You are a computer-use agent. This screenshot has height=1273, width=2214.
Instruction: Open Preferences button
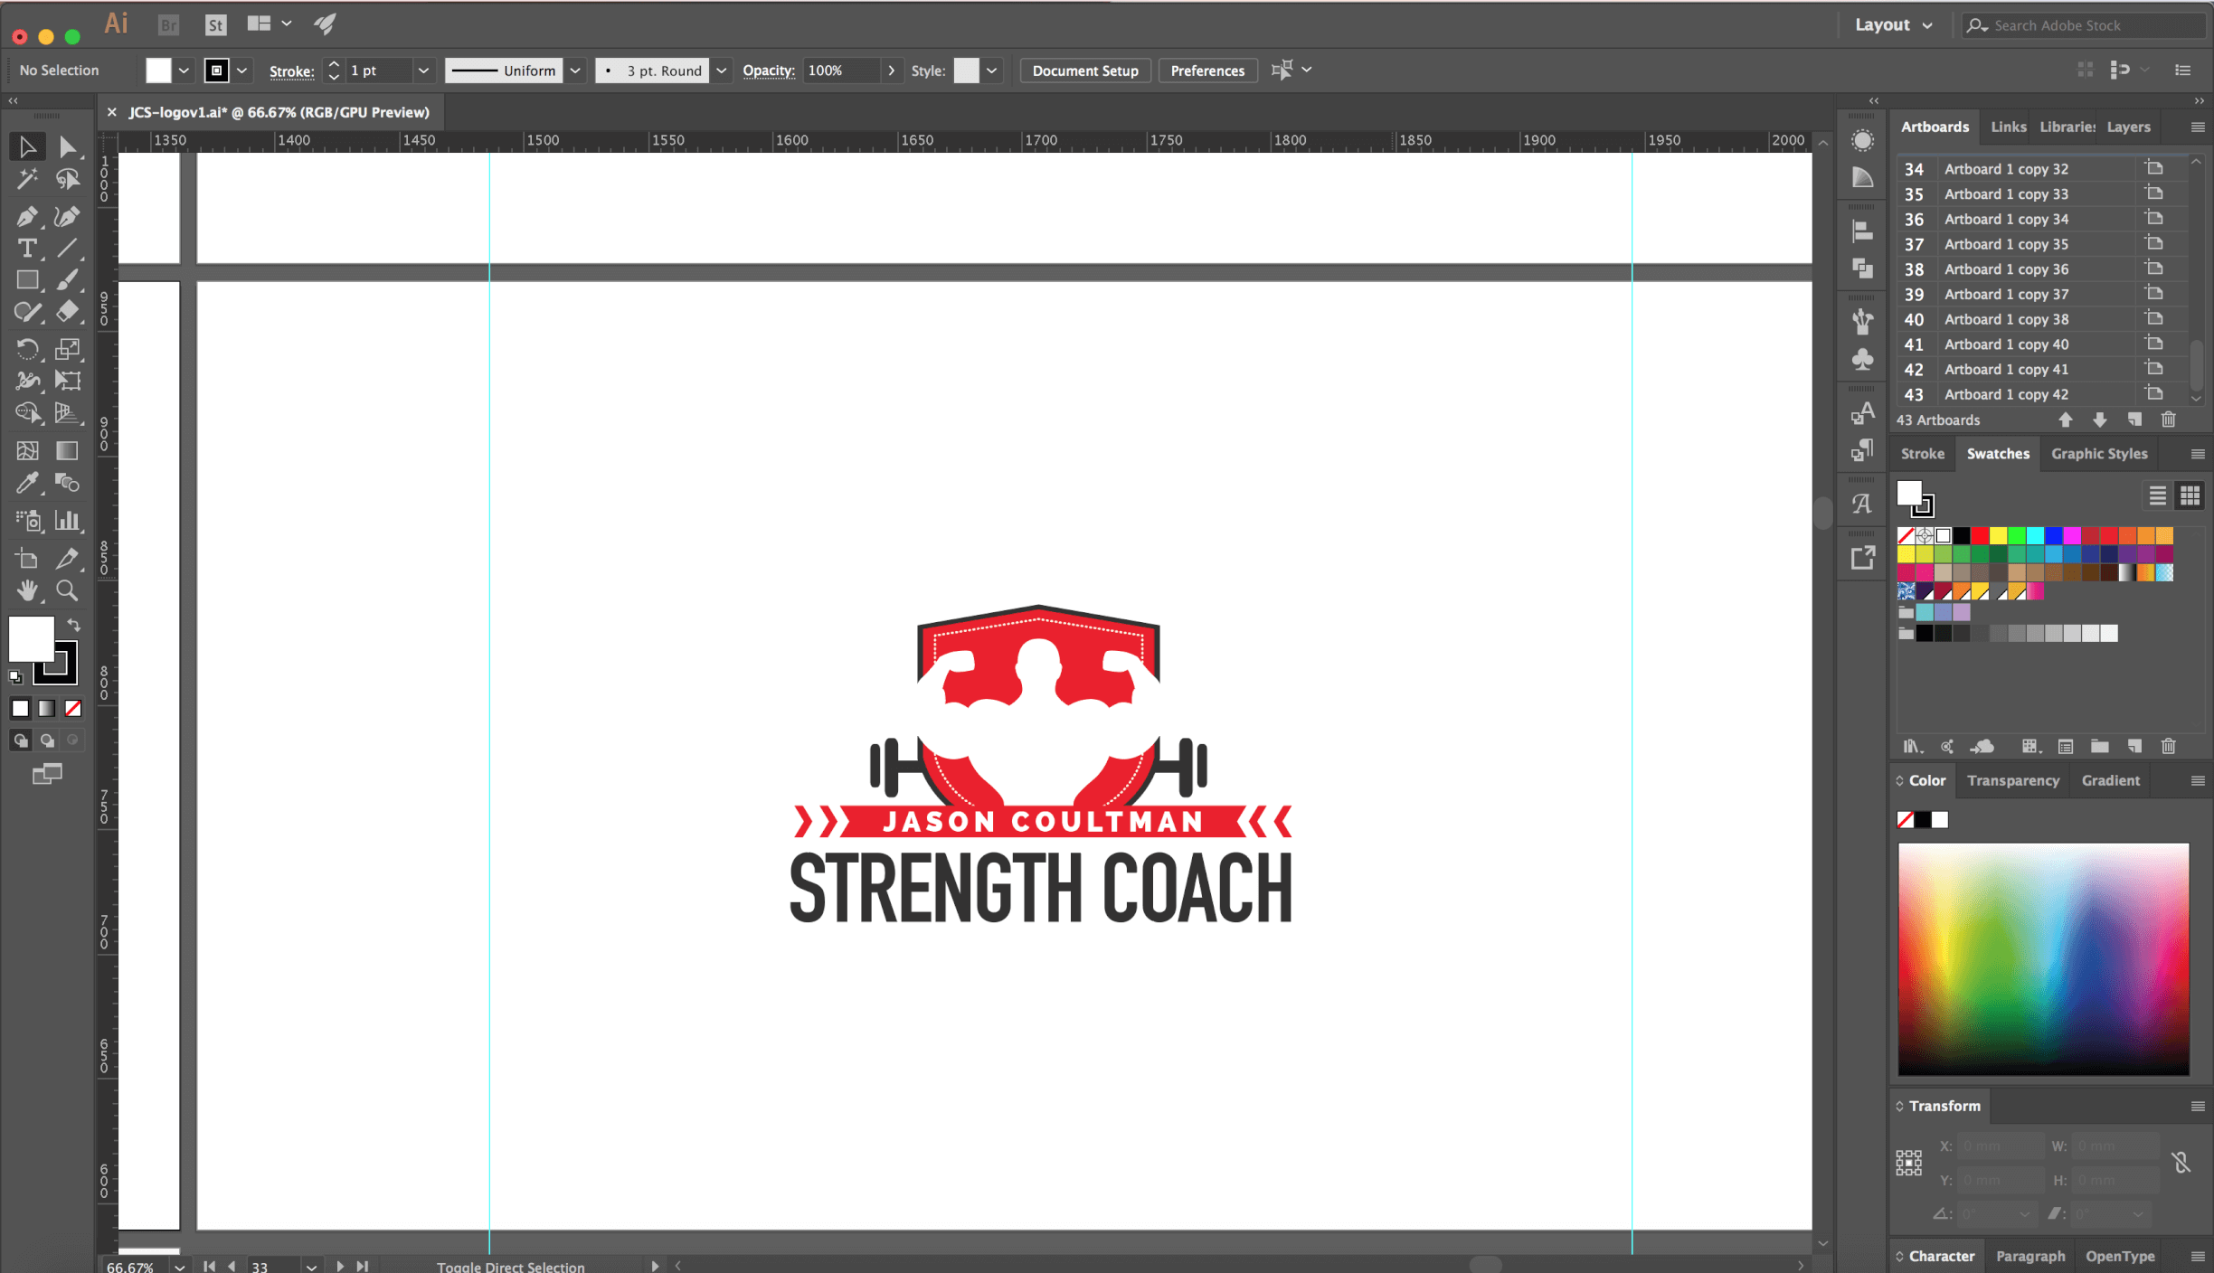tap(1207, 71)
